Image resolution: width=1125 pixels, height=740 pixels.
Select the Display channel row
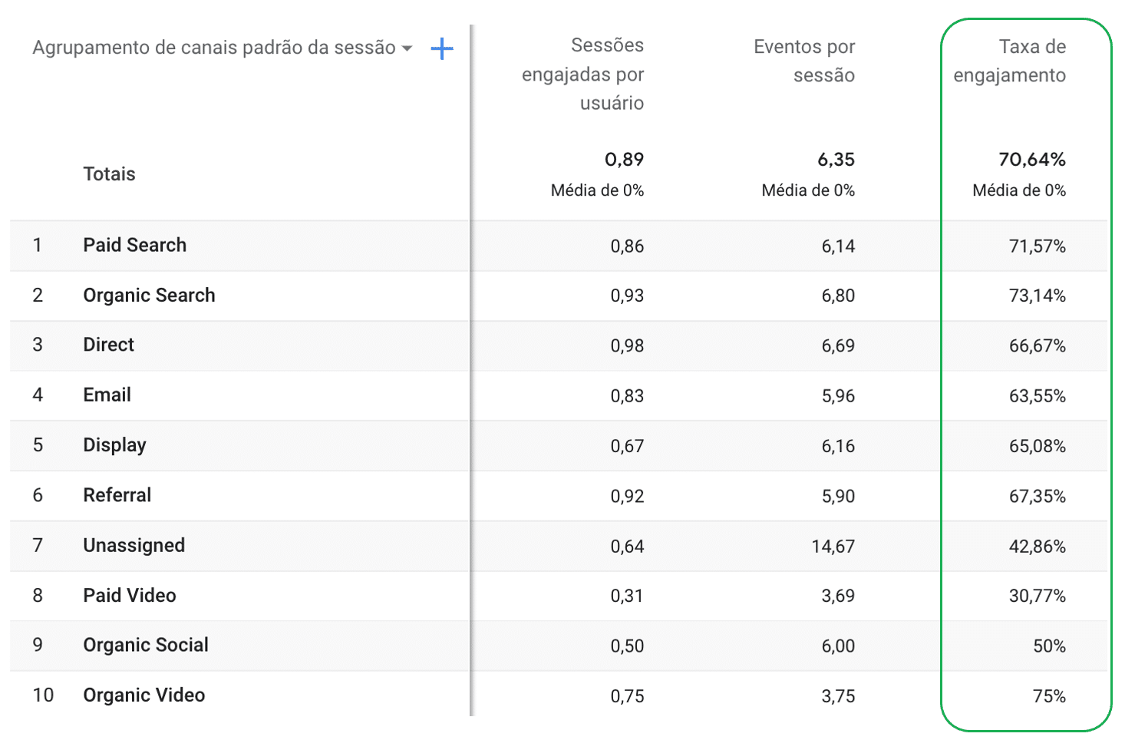pos(115,445)
